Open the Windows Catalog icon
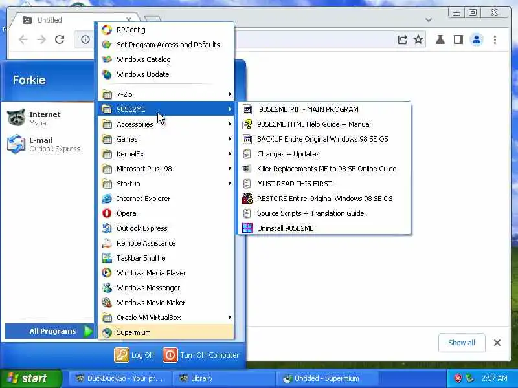 107,59
